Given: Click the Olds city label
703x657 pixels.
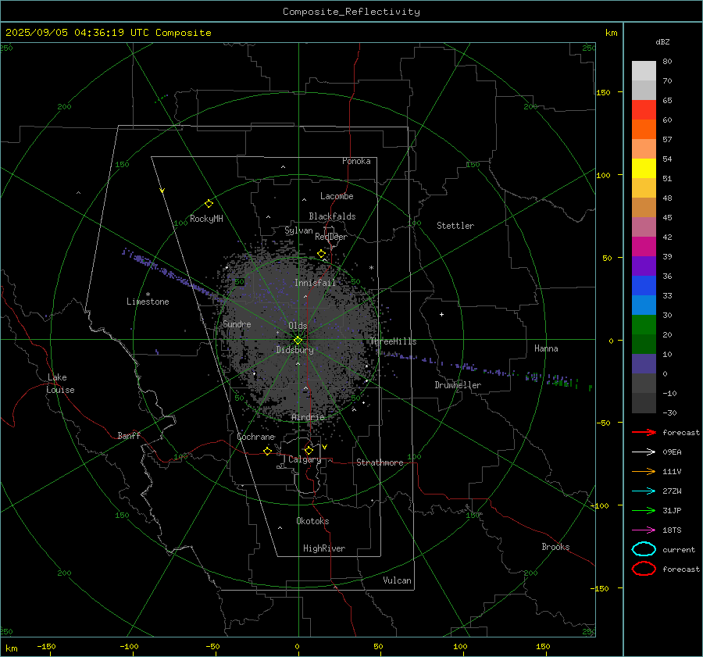Looking at the screenshot, I should point(298,326).
